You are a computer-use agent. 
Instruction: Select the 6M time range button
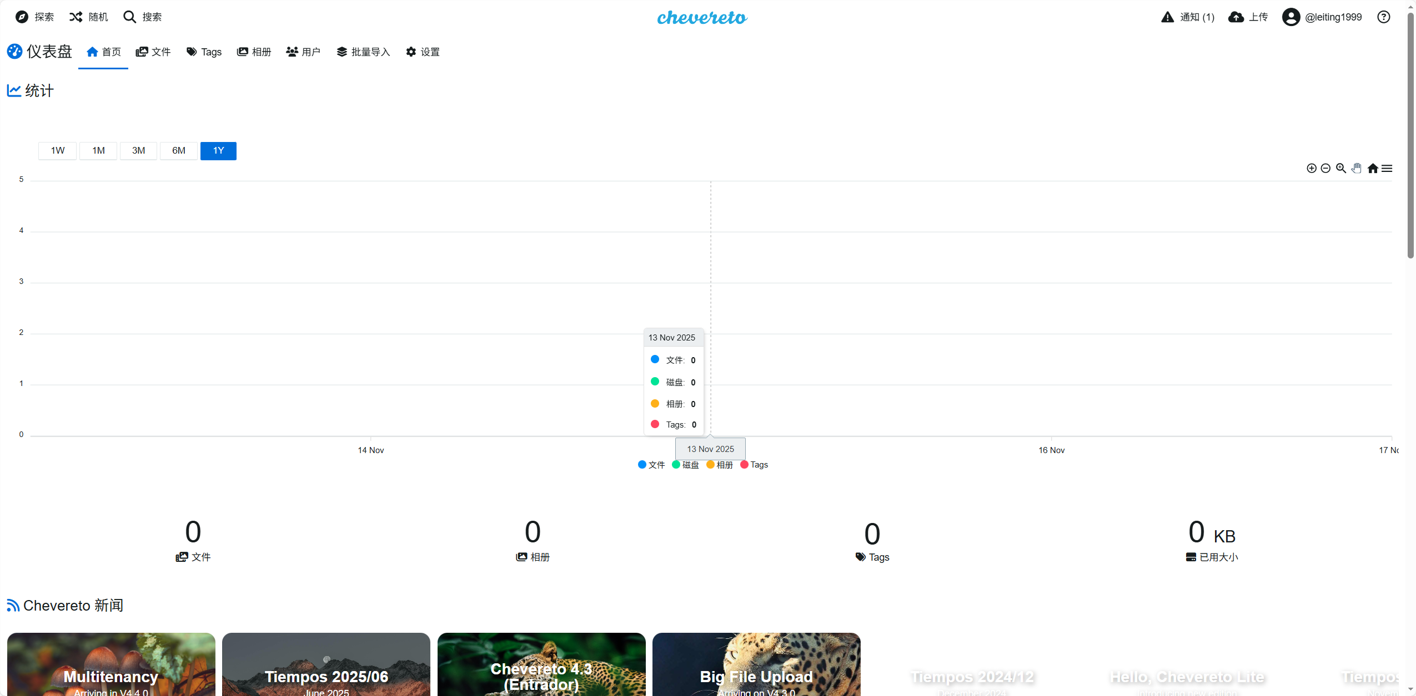178,151
